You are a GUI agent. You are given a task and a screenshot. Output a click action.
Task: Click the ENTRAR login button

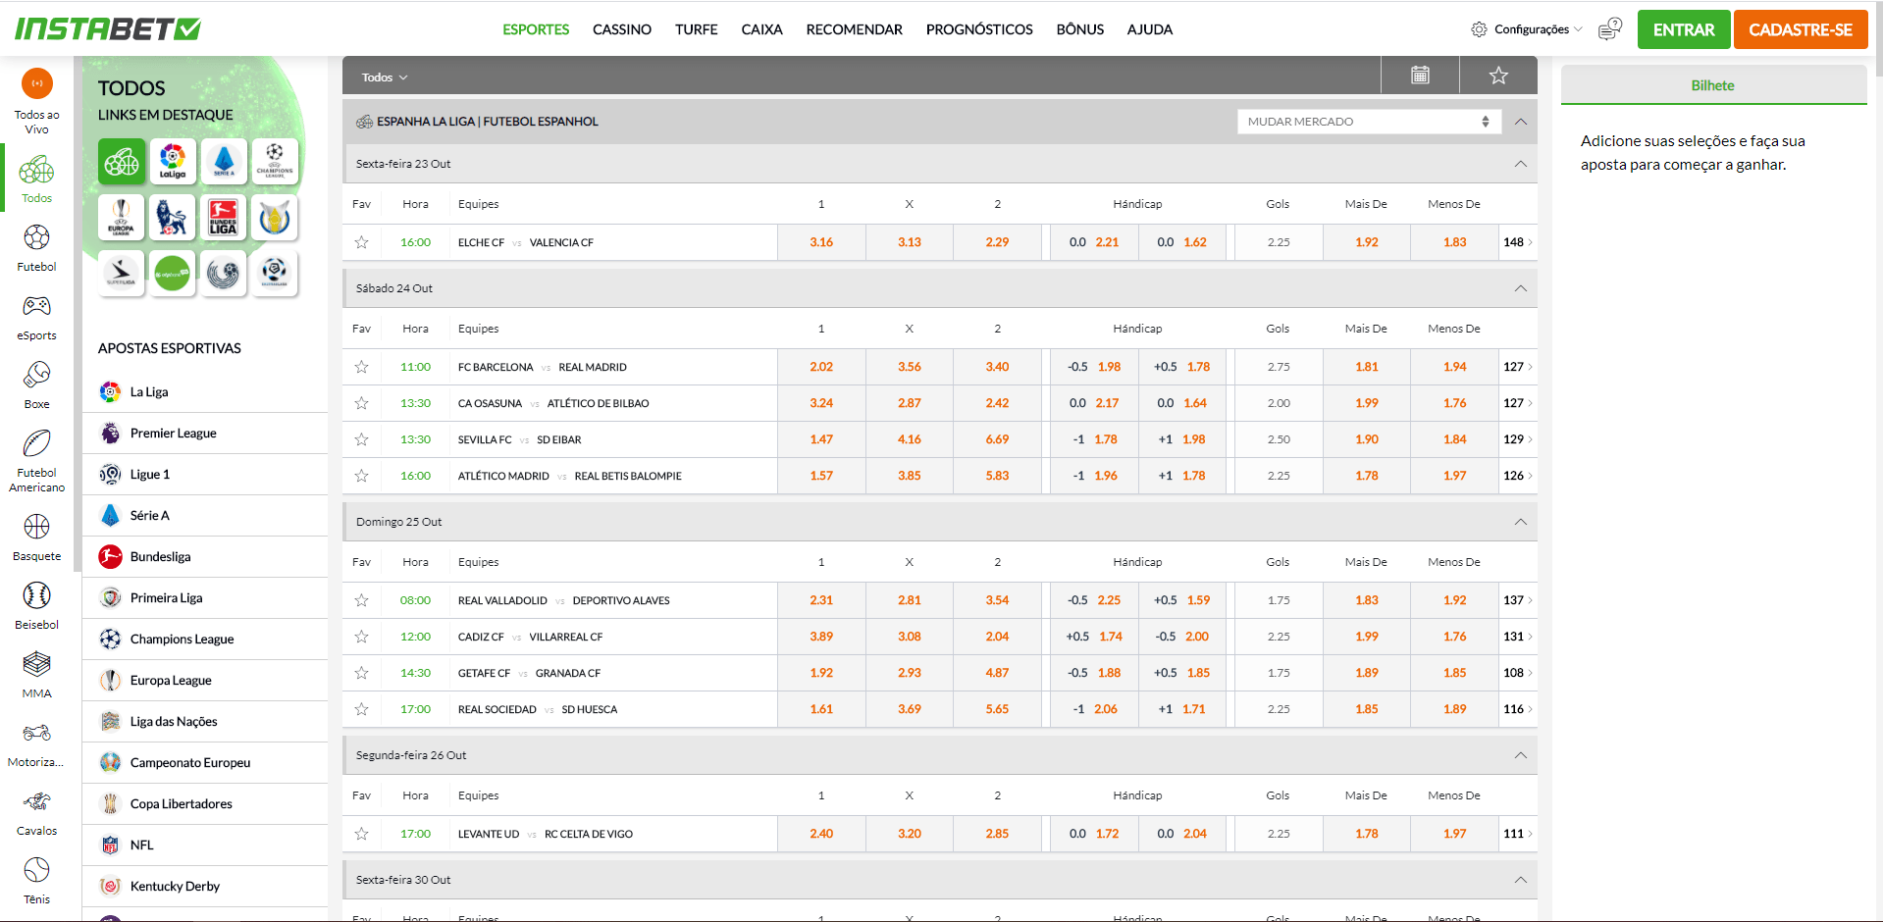click(x=1684, y=29)
